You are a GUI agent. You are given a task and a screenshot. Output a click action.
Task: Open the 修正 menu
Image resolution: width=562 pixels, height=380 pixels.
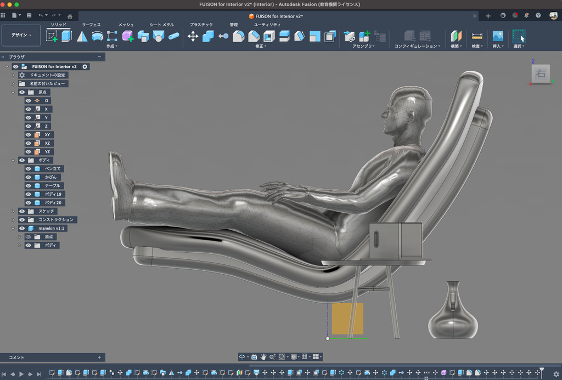point(261,46)
